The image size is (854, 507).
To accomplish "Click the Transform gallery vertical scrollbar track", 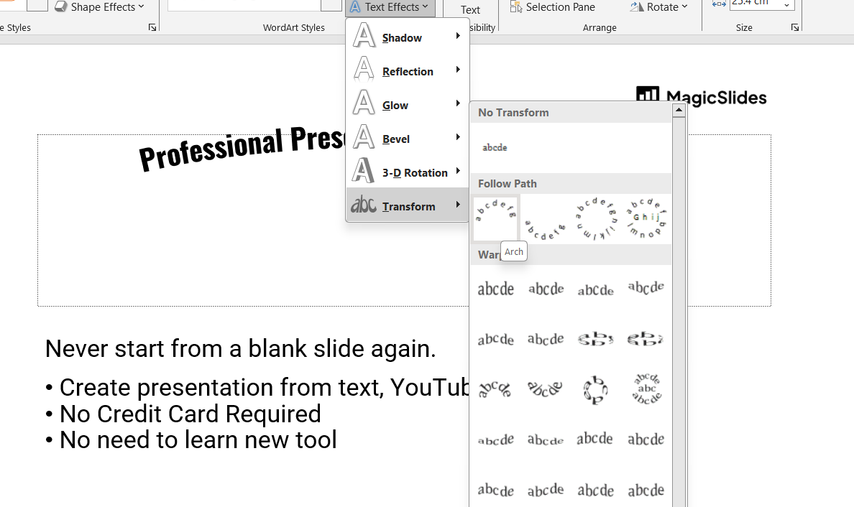I will [x=679, y=311].
